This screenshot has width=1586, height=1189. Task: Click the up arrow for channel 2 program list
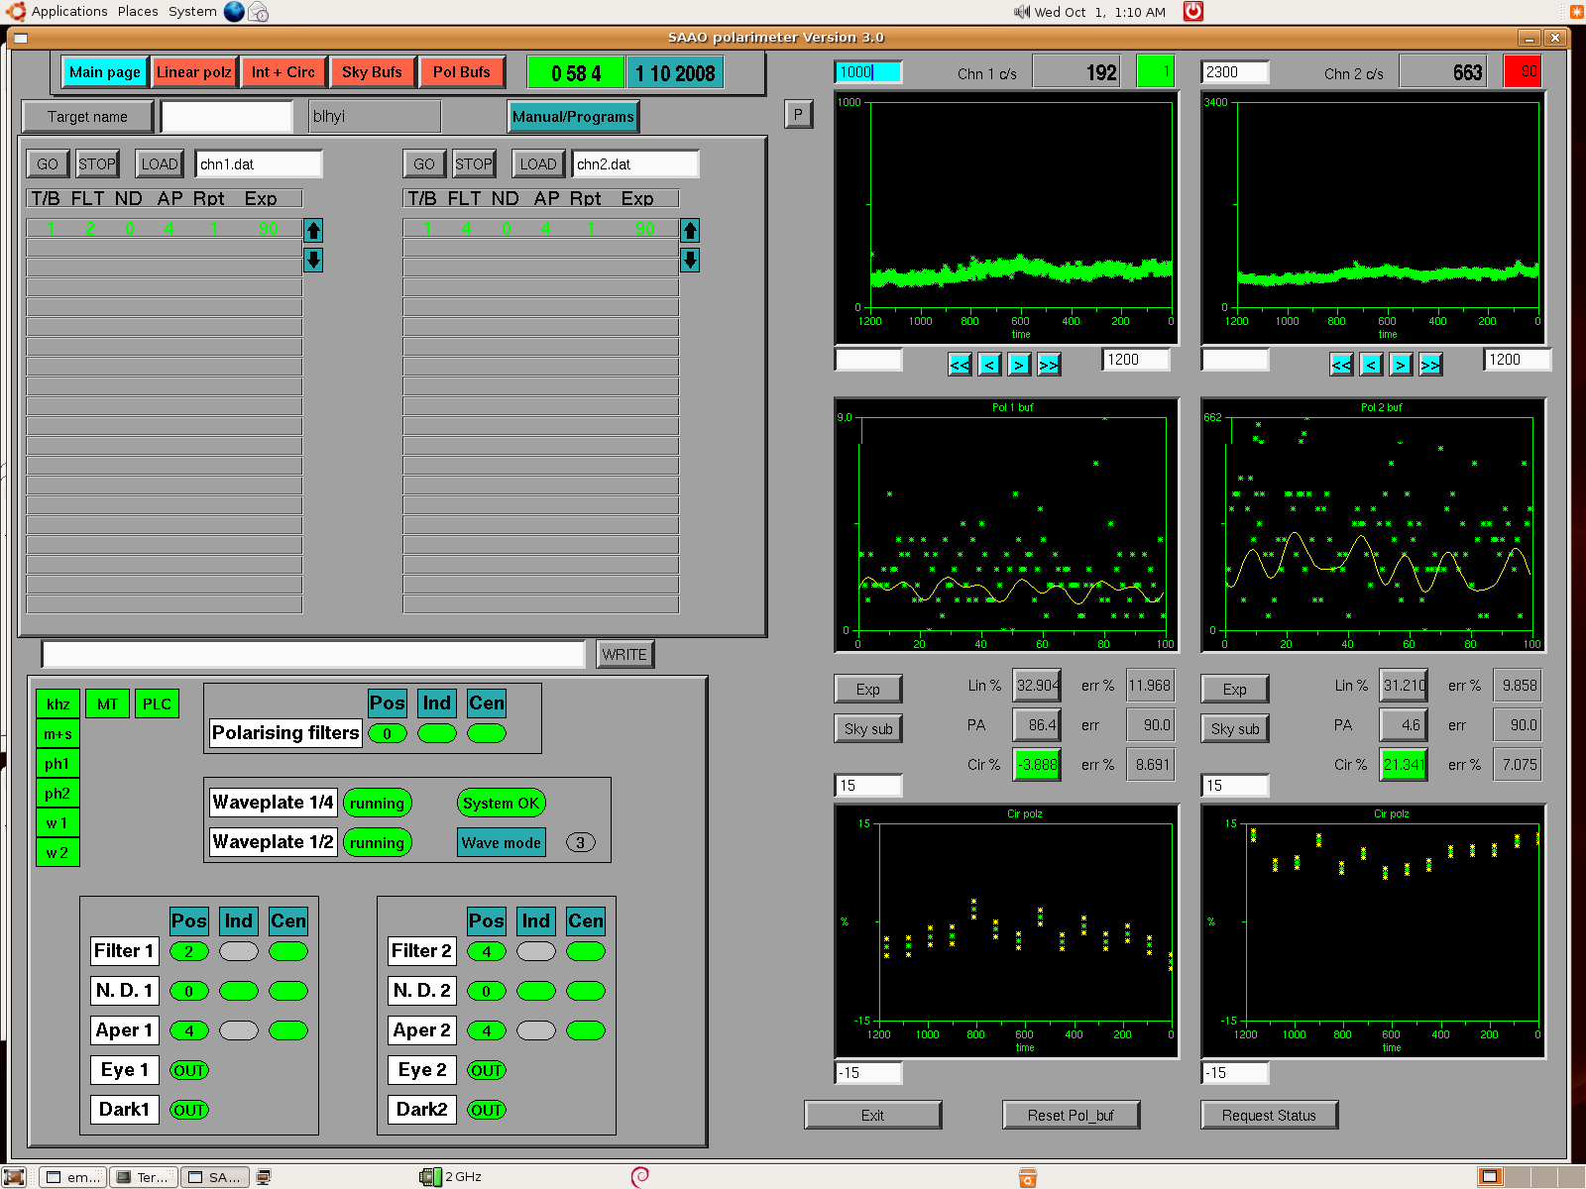(690, 231)
